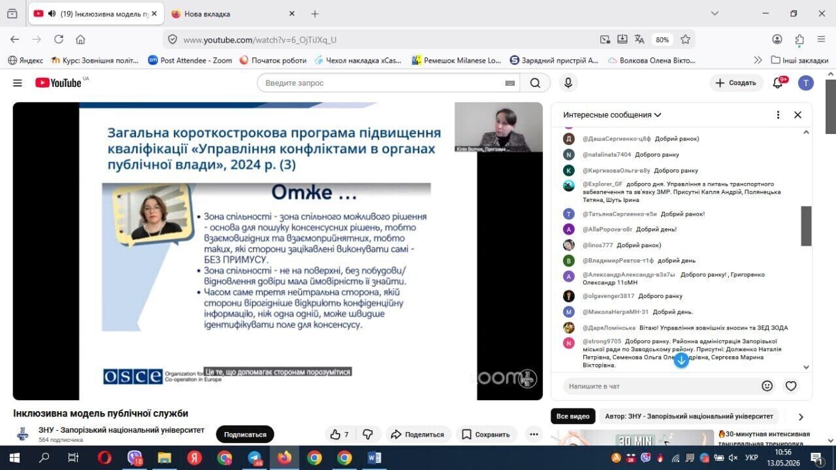
Task: Open Post Attendee - Zoom bookmark
Action: tap(190, 60)
